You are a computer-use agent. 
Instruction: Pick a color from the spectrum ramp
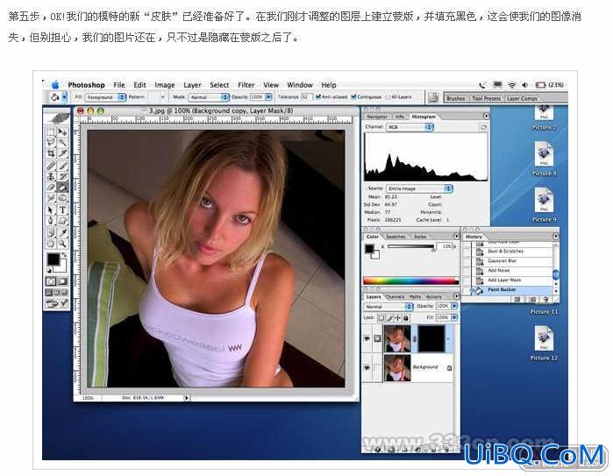(x=410, y=281)
